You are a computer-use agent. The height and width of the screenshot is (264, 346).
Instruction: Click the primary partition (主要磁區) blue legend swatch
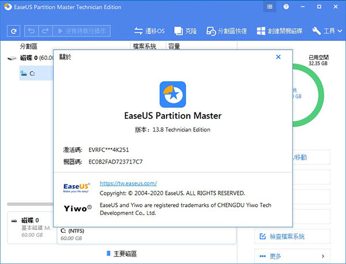pyautogui.click(x=108, y=253)
